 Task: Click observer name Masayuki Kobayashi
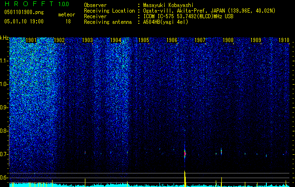point(168,5)
